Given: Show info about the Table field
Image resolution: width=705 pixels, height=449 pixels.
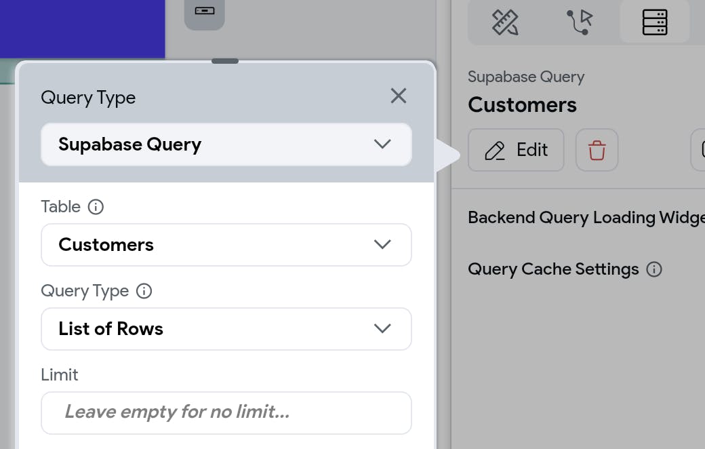Looking at the screenshot, I should (x=96, y=207).
